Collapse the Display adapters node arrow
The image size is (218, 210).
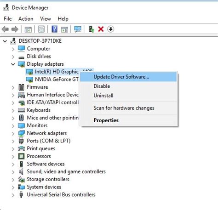(x=13, y=64)
